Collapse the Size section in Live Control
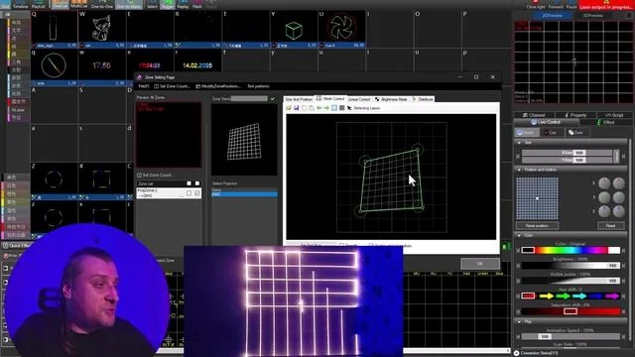The width and height of the screenshot is (635, 357). [519, 143]
